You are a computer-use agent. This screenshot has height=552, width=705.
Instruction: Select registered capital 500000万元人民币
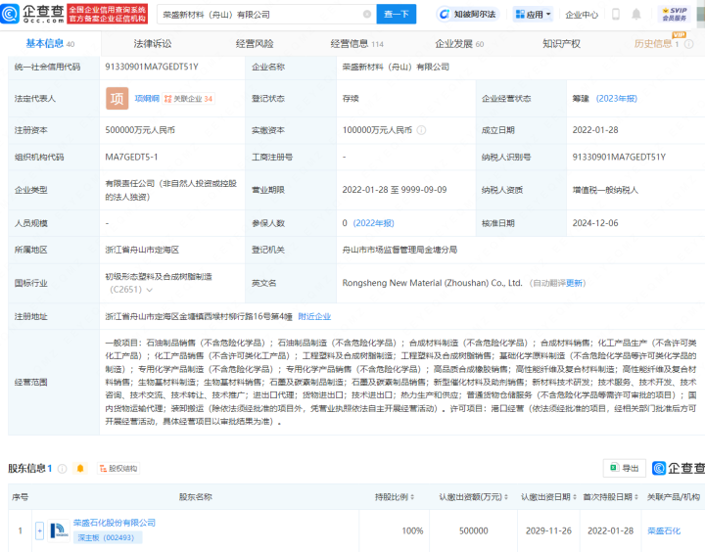click(140, 130)
